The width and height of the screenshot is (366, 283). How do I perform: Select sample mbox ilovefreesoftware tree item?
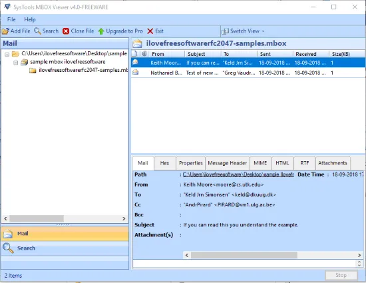pos(68,62)
